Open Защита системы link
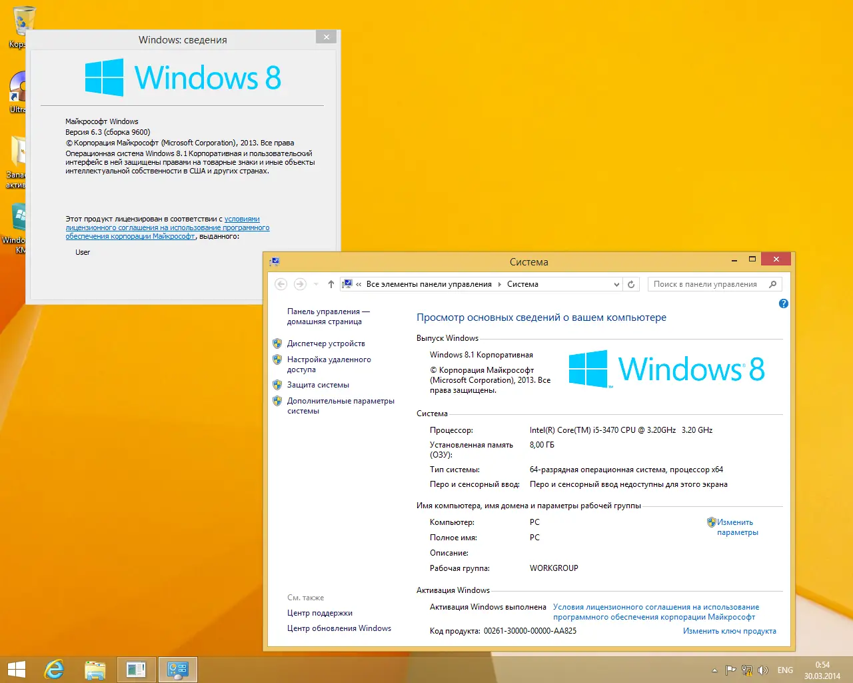Viewport: 853px width, 683px height. 318,385
